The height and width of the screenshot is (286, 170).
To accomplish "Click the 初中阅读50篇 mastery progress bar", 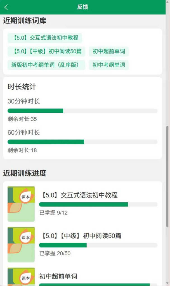I will click(98, 245).
